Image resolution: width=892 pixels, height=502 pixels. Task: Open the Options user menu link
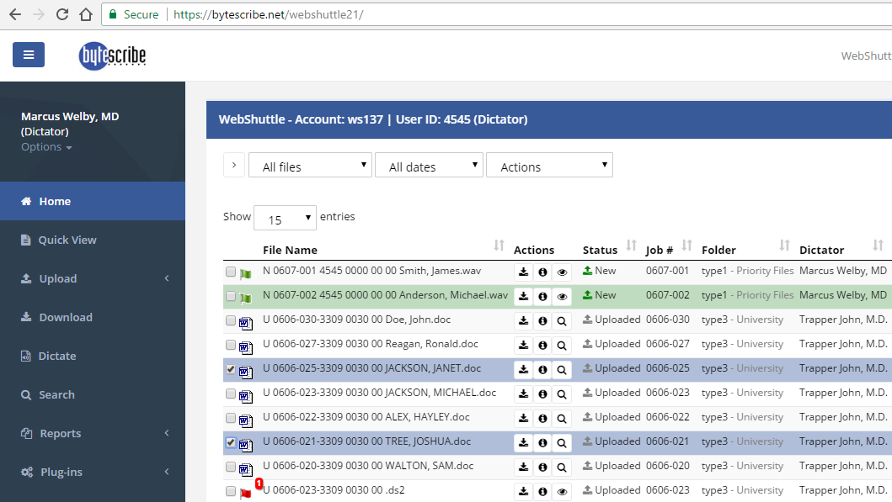46,147
